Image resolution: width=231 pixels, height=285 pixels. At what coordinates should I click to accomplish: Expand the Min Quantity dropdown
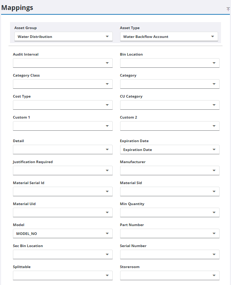pos(170,212)
